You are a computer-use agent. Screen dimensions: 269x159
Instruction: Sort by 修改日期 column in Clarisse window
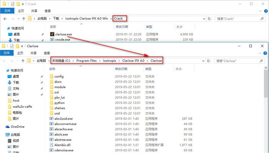(121, 69)
